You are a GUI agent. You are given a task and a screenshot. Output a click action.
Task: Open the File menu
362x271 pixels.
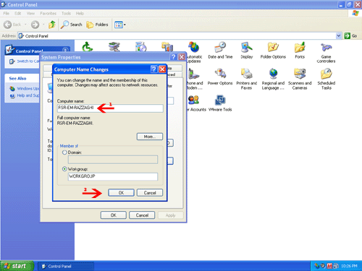[7, 13]
